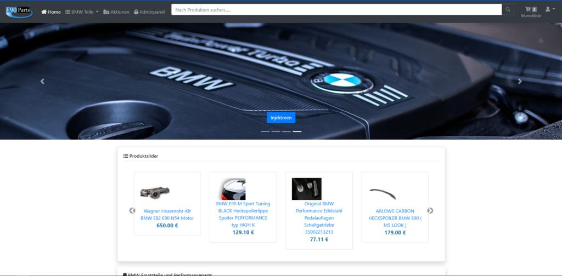Click the Injektoren button
This screenshot has height=276, width=562.
[x=281, y=118]
